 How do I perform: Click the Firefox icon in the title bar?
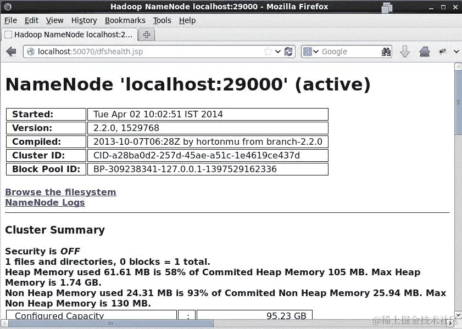(8, 7)
